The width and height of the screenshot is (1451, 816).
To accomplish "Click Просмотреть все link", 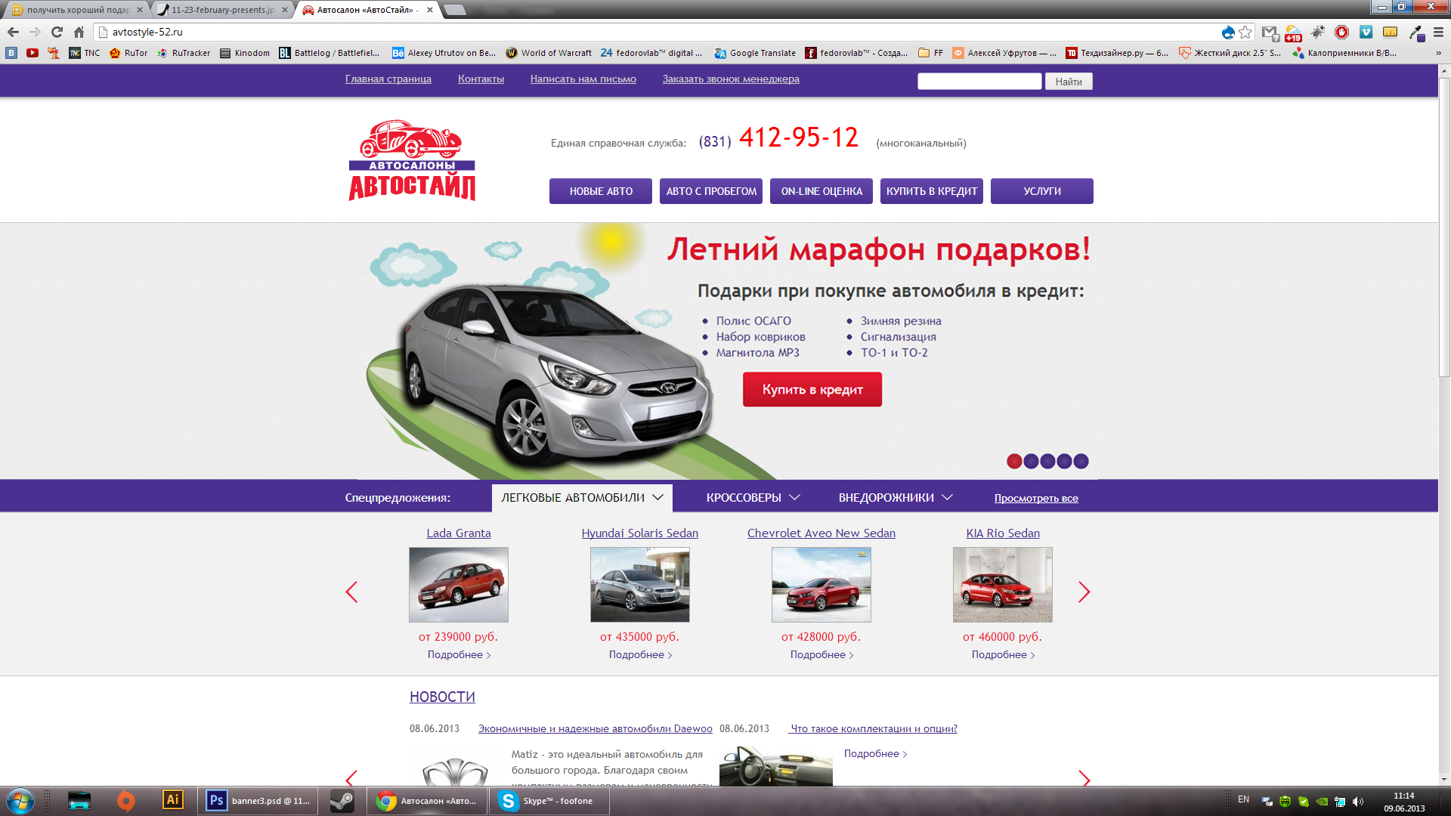I will click(1036, 498).
